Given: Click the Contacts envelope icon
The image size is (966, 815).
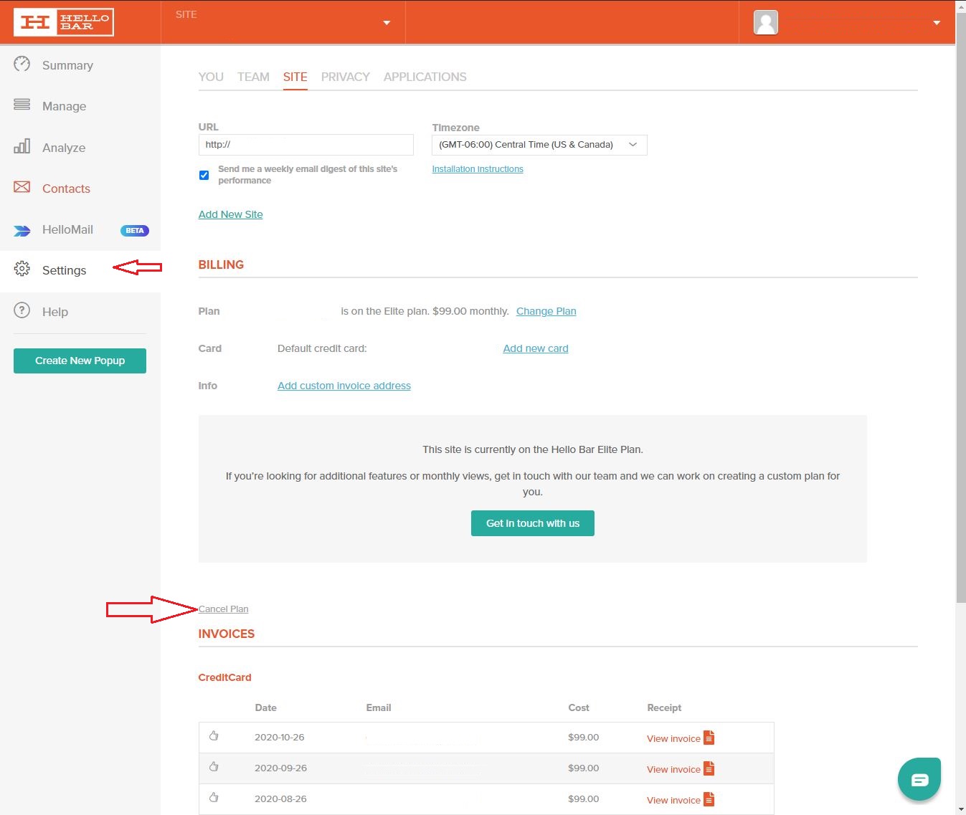Looking at the screenshot, I should click(22, 187).
